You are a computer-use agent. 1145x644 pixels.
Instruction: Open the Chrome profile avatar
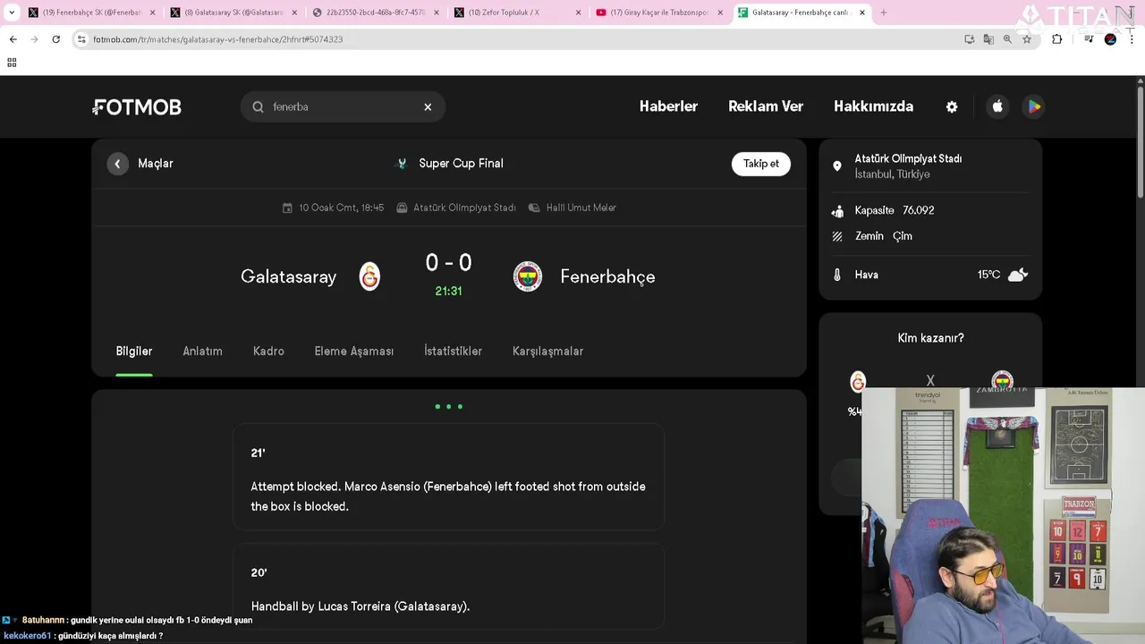click(x=1110, y=39)
